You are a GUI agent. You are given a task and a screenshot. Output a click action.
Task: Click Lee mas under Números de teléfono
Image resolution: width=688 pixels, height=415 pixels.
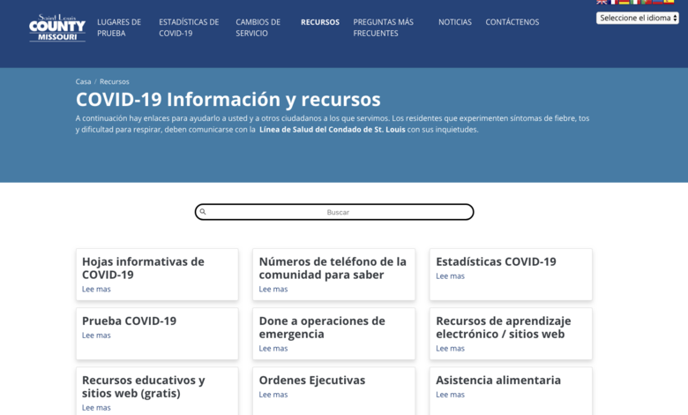pos(273,289)
